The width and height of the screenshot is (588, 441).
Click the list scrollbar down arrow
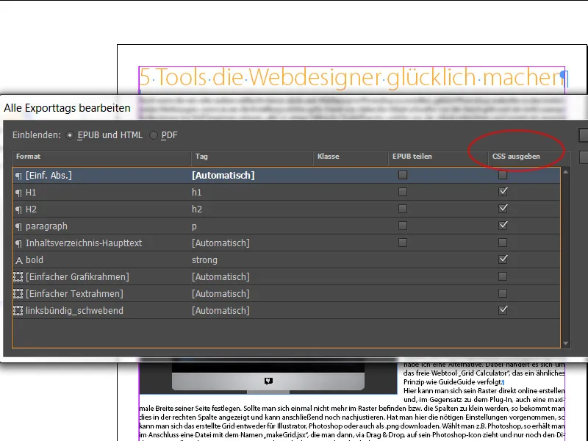pyautogui.click(x=565, y=343)
